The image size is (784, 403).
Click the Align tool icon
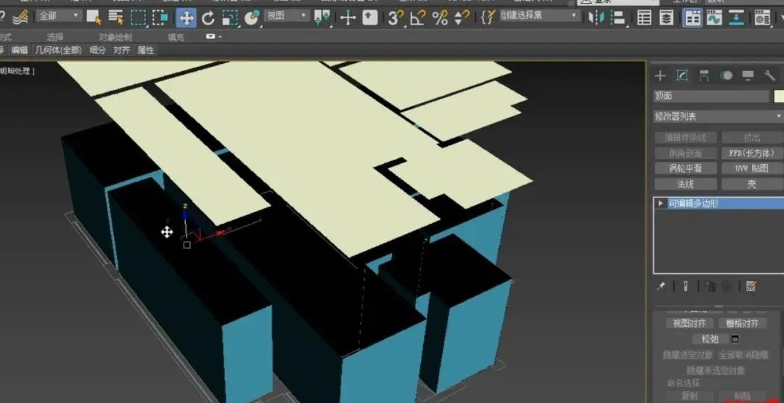(618, 18)
